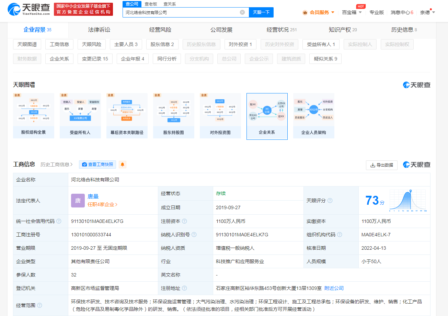Expand the 百宝箱 dropdown

[x=352, y=12]
